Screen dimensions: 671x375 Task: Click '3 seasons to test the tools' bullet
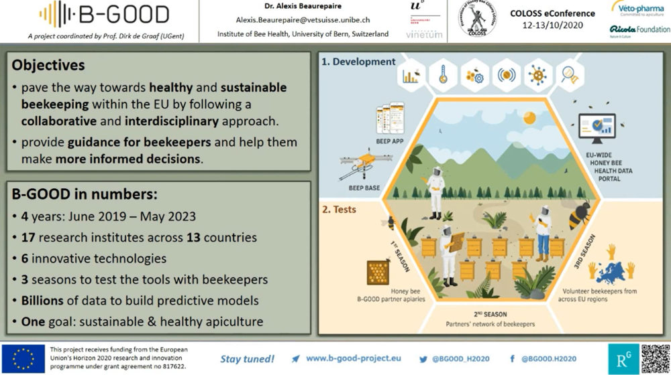coord(144,279)
